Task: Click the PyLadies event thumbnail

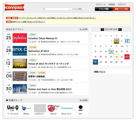Action: click(20, 38)
